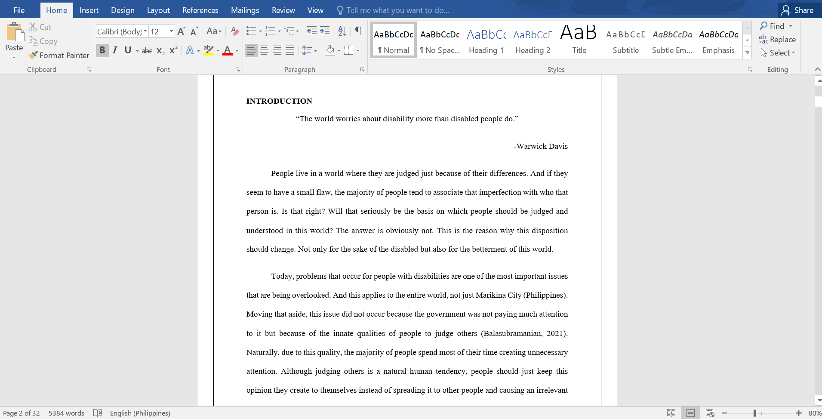This screenshot has width=822, height=419.
Task: Click the Find magnifier icon
Action: click(764, 26)
